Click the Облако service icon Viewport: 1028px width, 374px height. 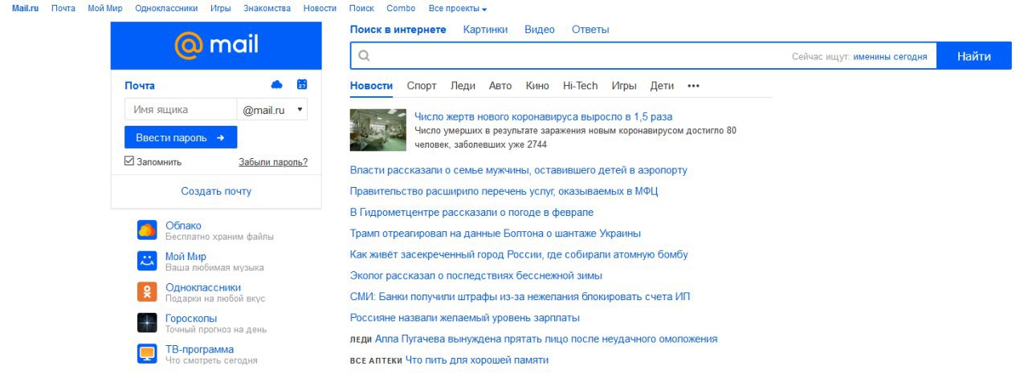[147, 230]
